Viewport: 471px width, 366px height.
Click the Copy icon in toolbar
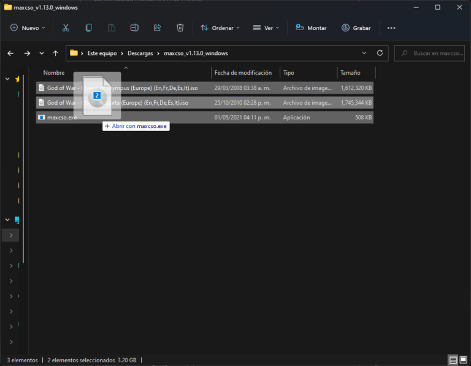[88, 28]
